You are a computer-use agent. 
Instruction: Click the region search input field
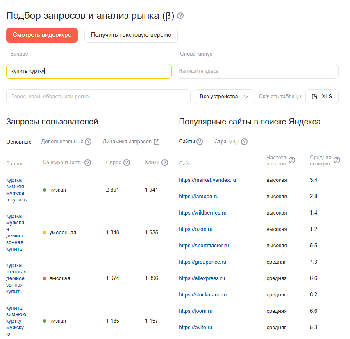tap(98, 97)
